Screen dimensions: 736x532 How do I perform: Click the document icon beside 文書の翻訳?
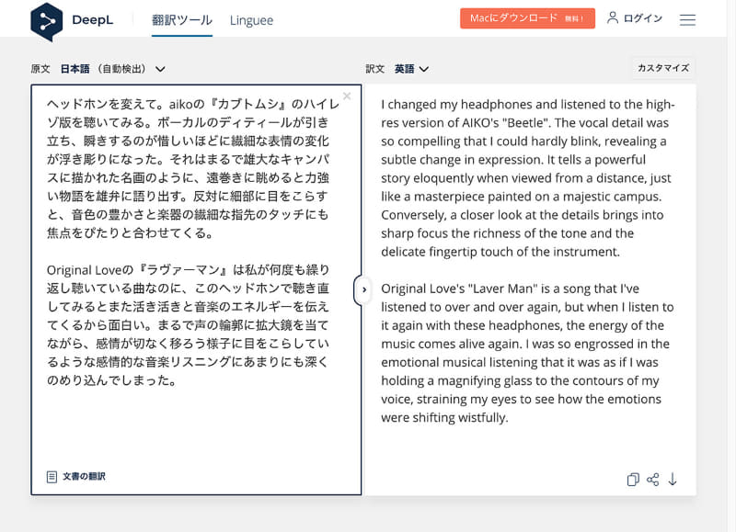52,476
